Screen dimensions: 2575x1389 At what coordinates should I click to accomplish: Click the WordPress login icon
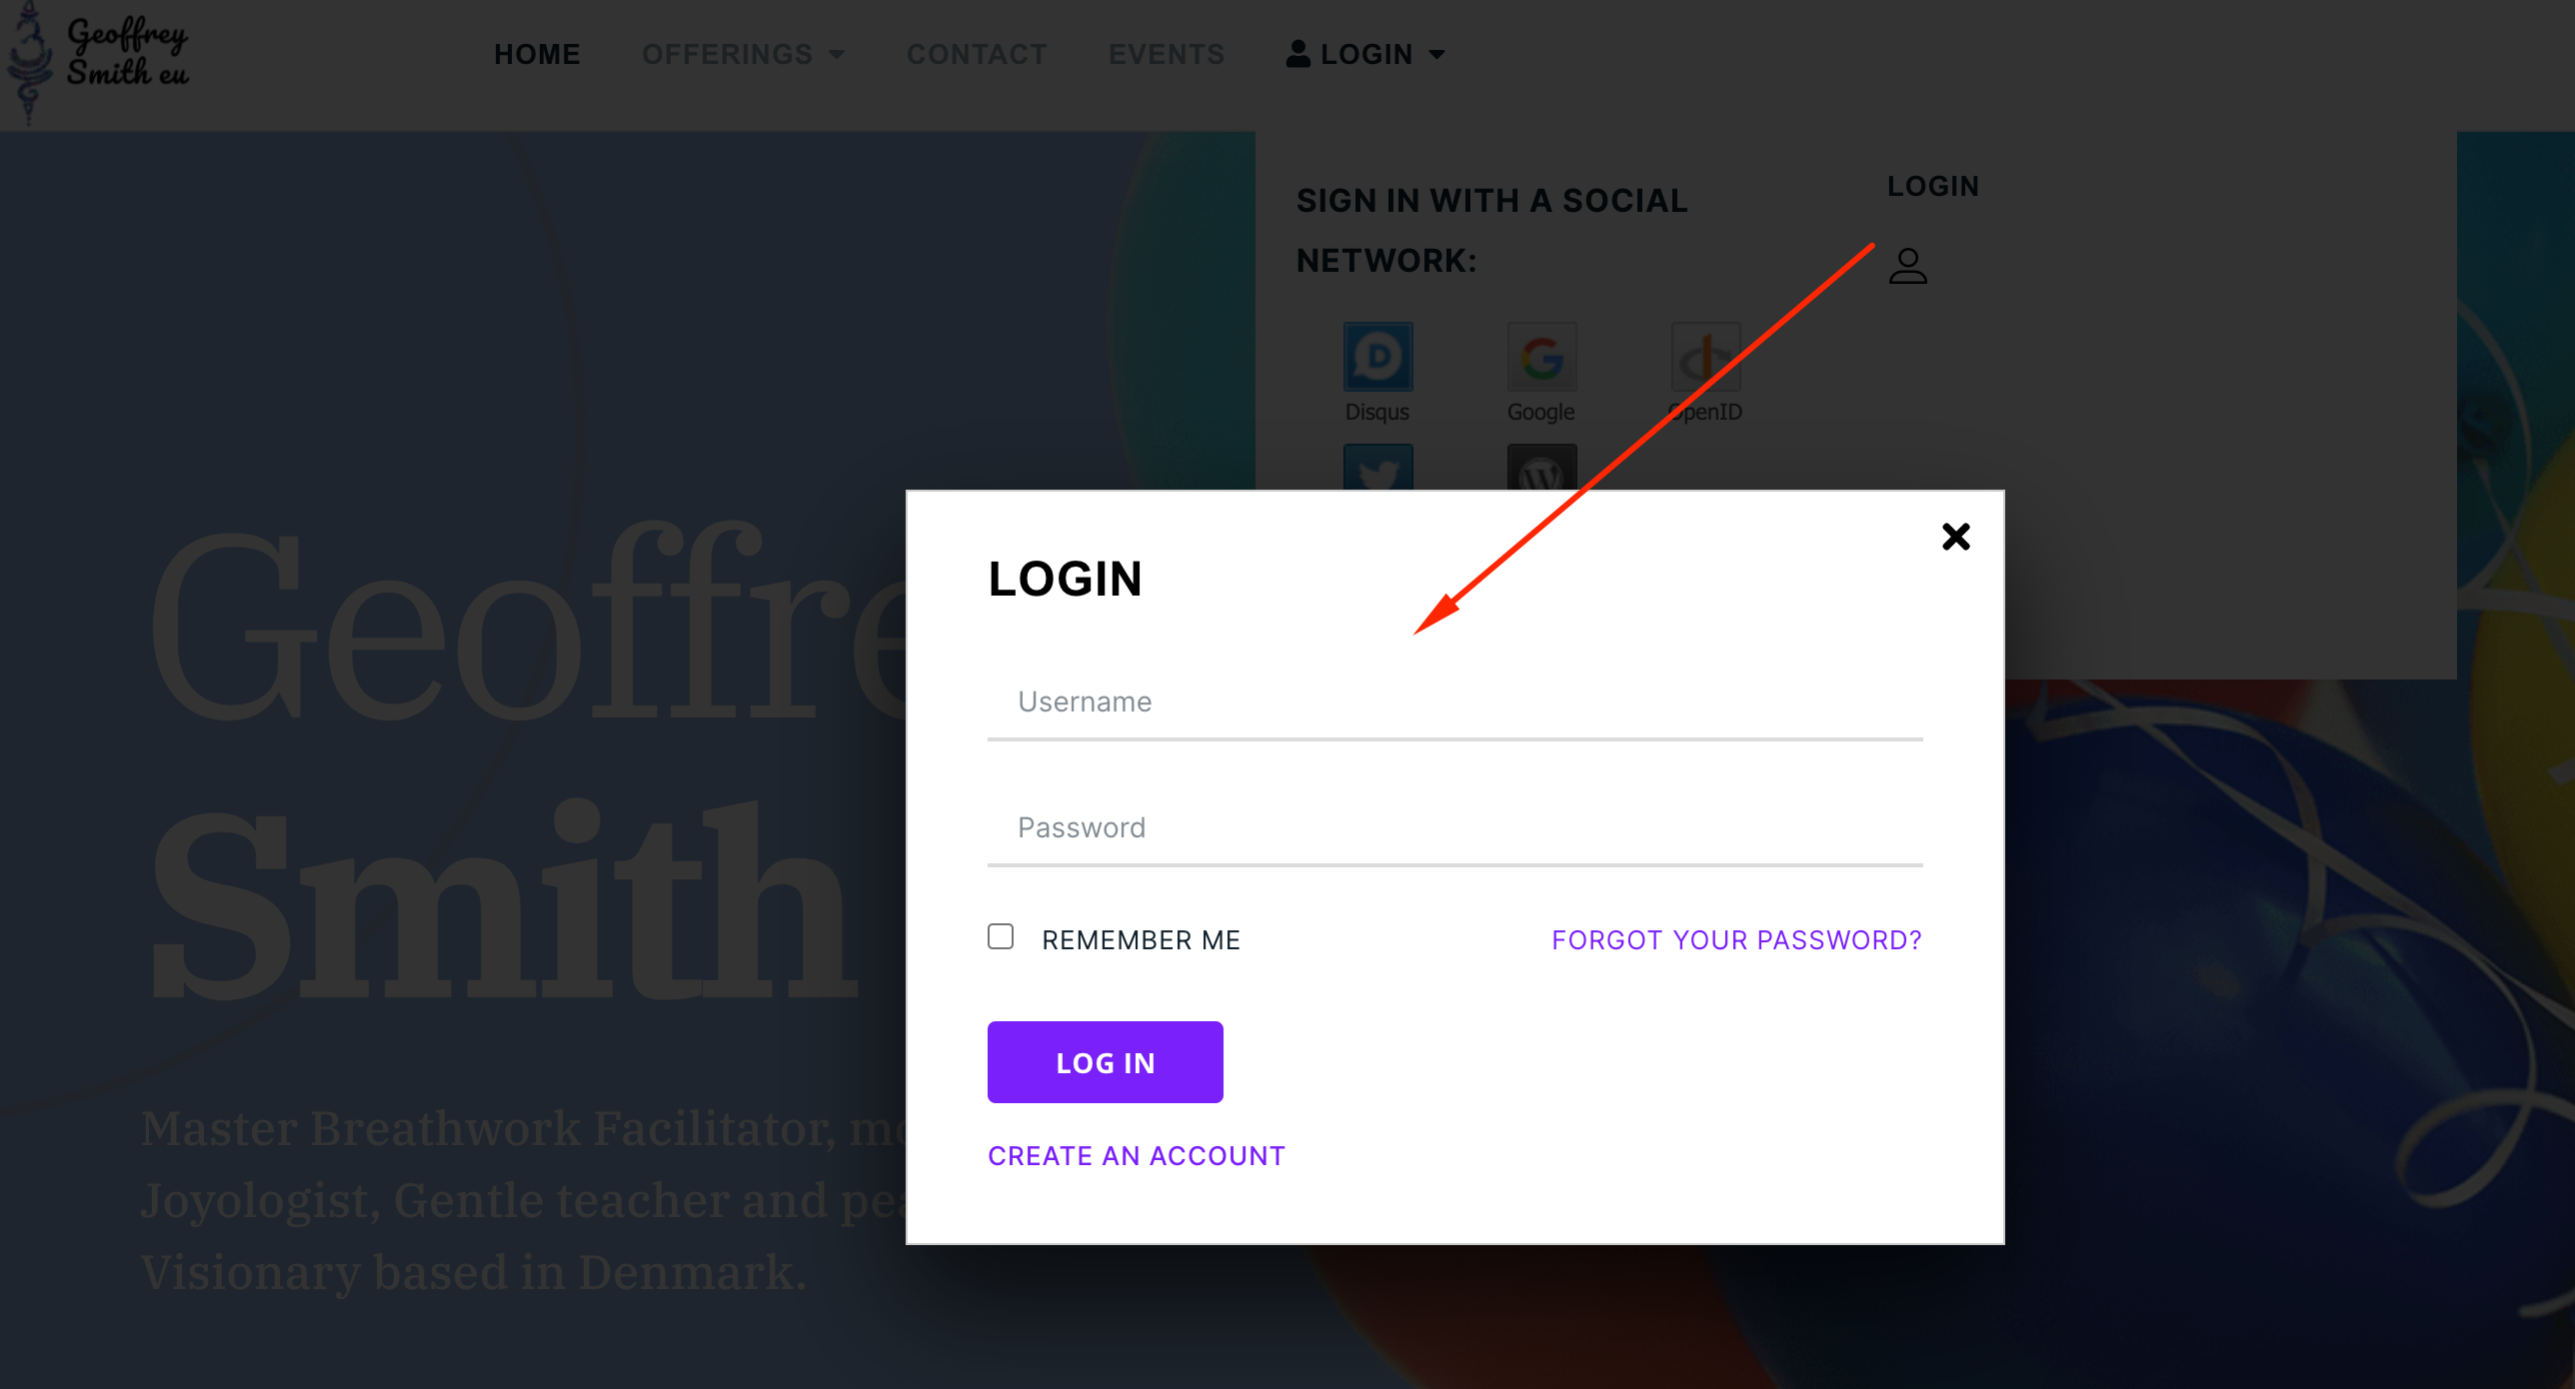1541,469
